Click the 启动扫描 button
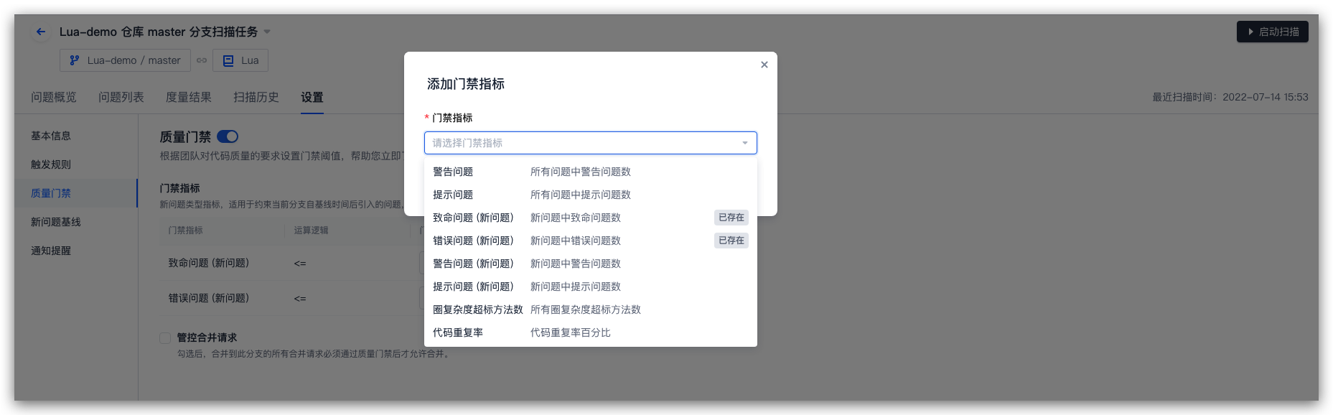This screenshot has height=415, width=1333. 1272,32
